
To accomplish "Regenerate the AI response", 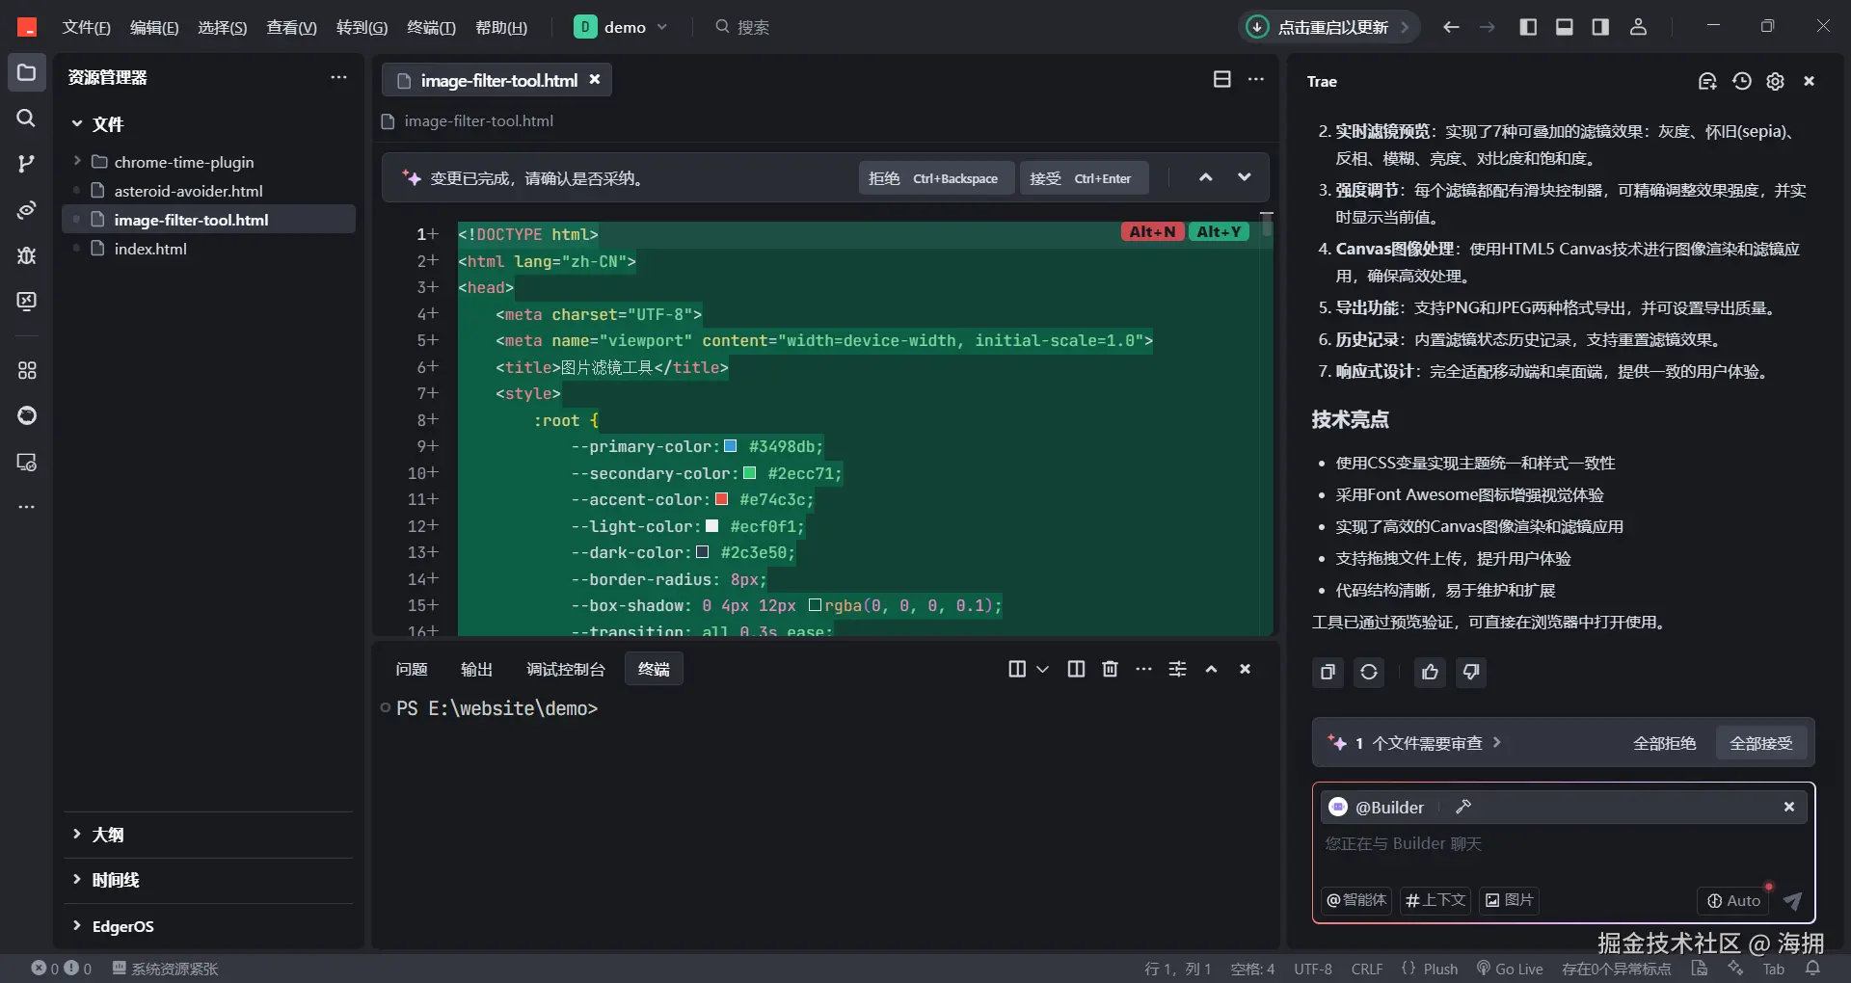I will coord(1369,672).
